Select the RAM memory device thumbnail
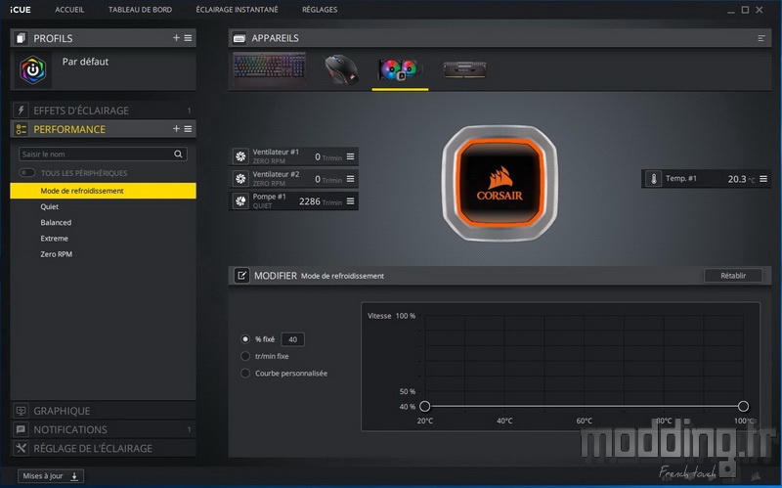Viewport: 782px width, 488px height. coord(465,69)
